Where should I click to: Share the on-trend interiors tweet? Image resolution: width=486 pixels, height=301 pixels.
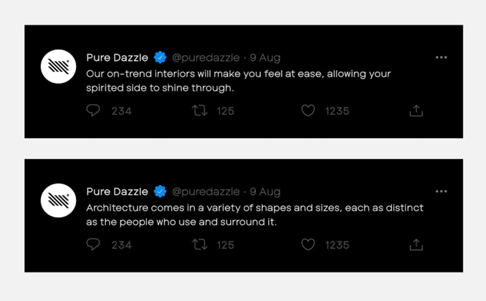tap(416, 110)
